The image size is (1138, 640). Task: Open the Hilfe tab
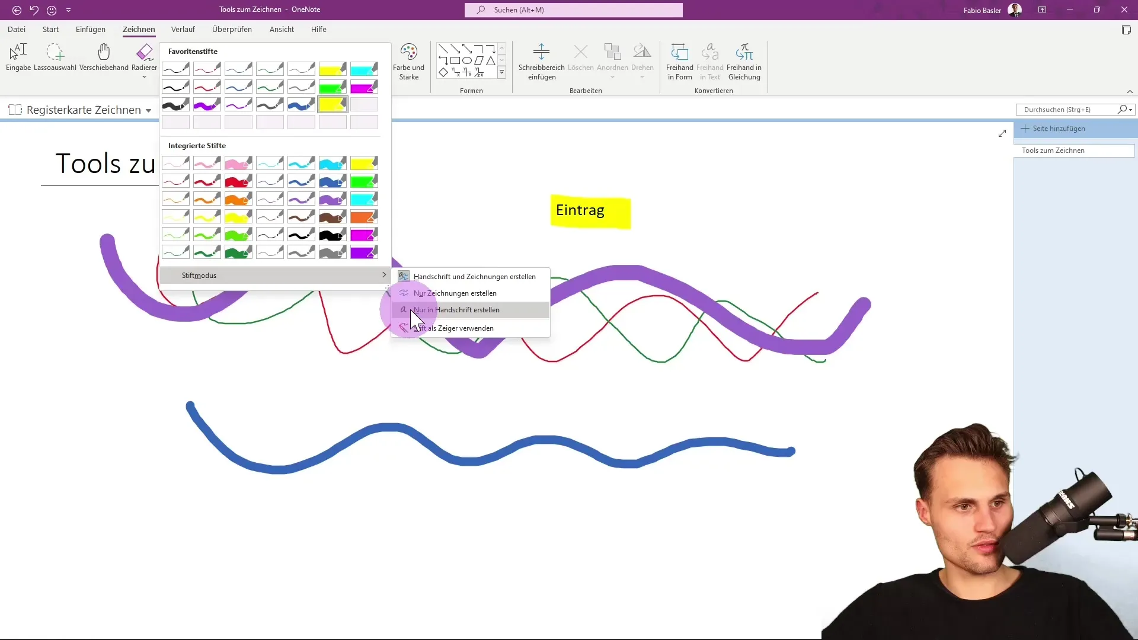pos(319,29)
